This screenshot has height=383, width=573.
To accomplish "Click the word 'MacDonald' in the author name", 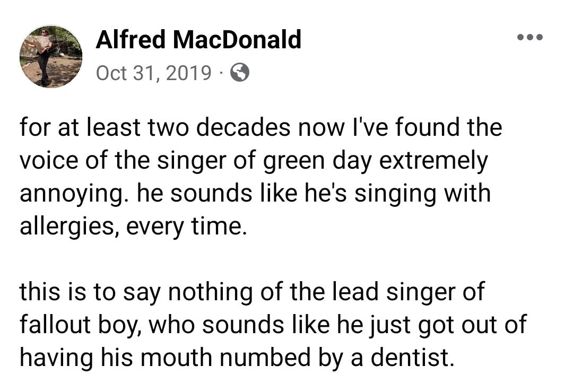I will 237,39.
